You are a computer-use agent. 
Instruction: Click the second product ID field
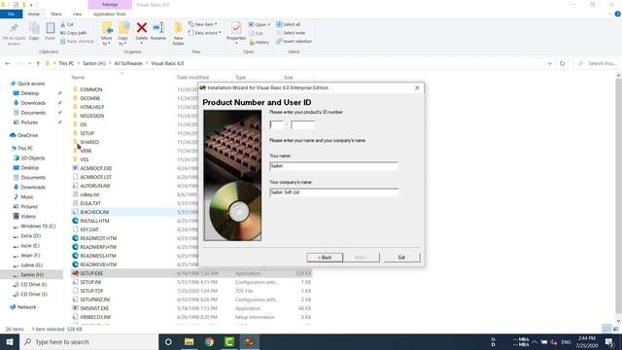click(302, 125)
